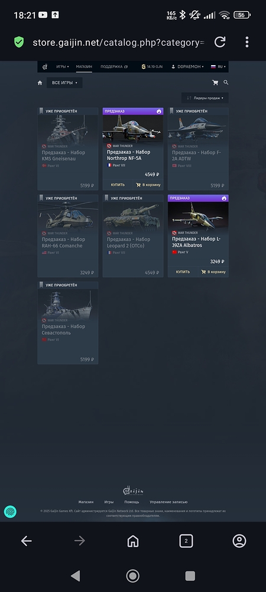266x592 pixels.
Task: Select the МАГАЗИН tab
Action: (x=84, y=67)
